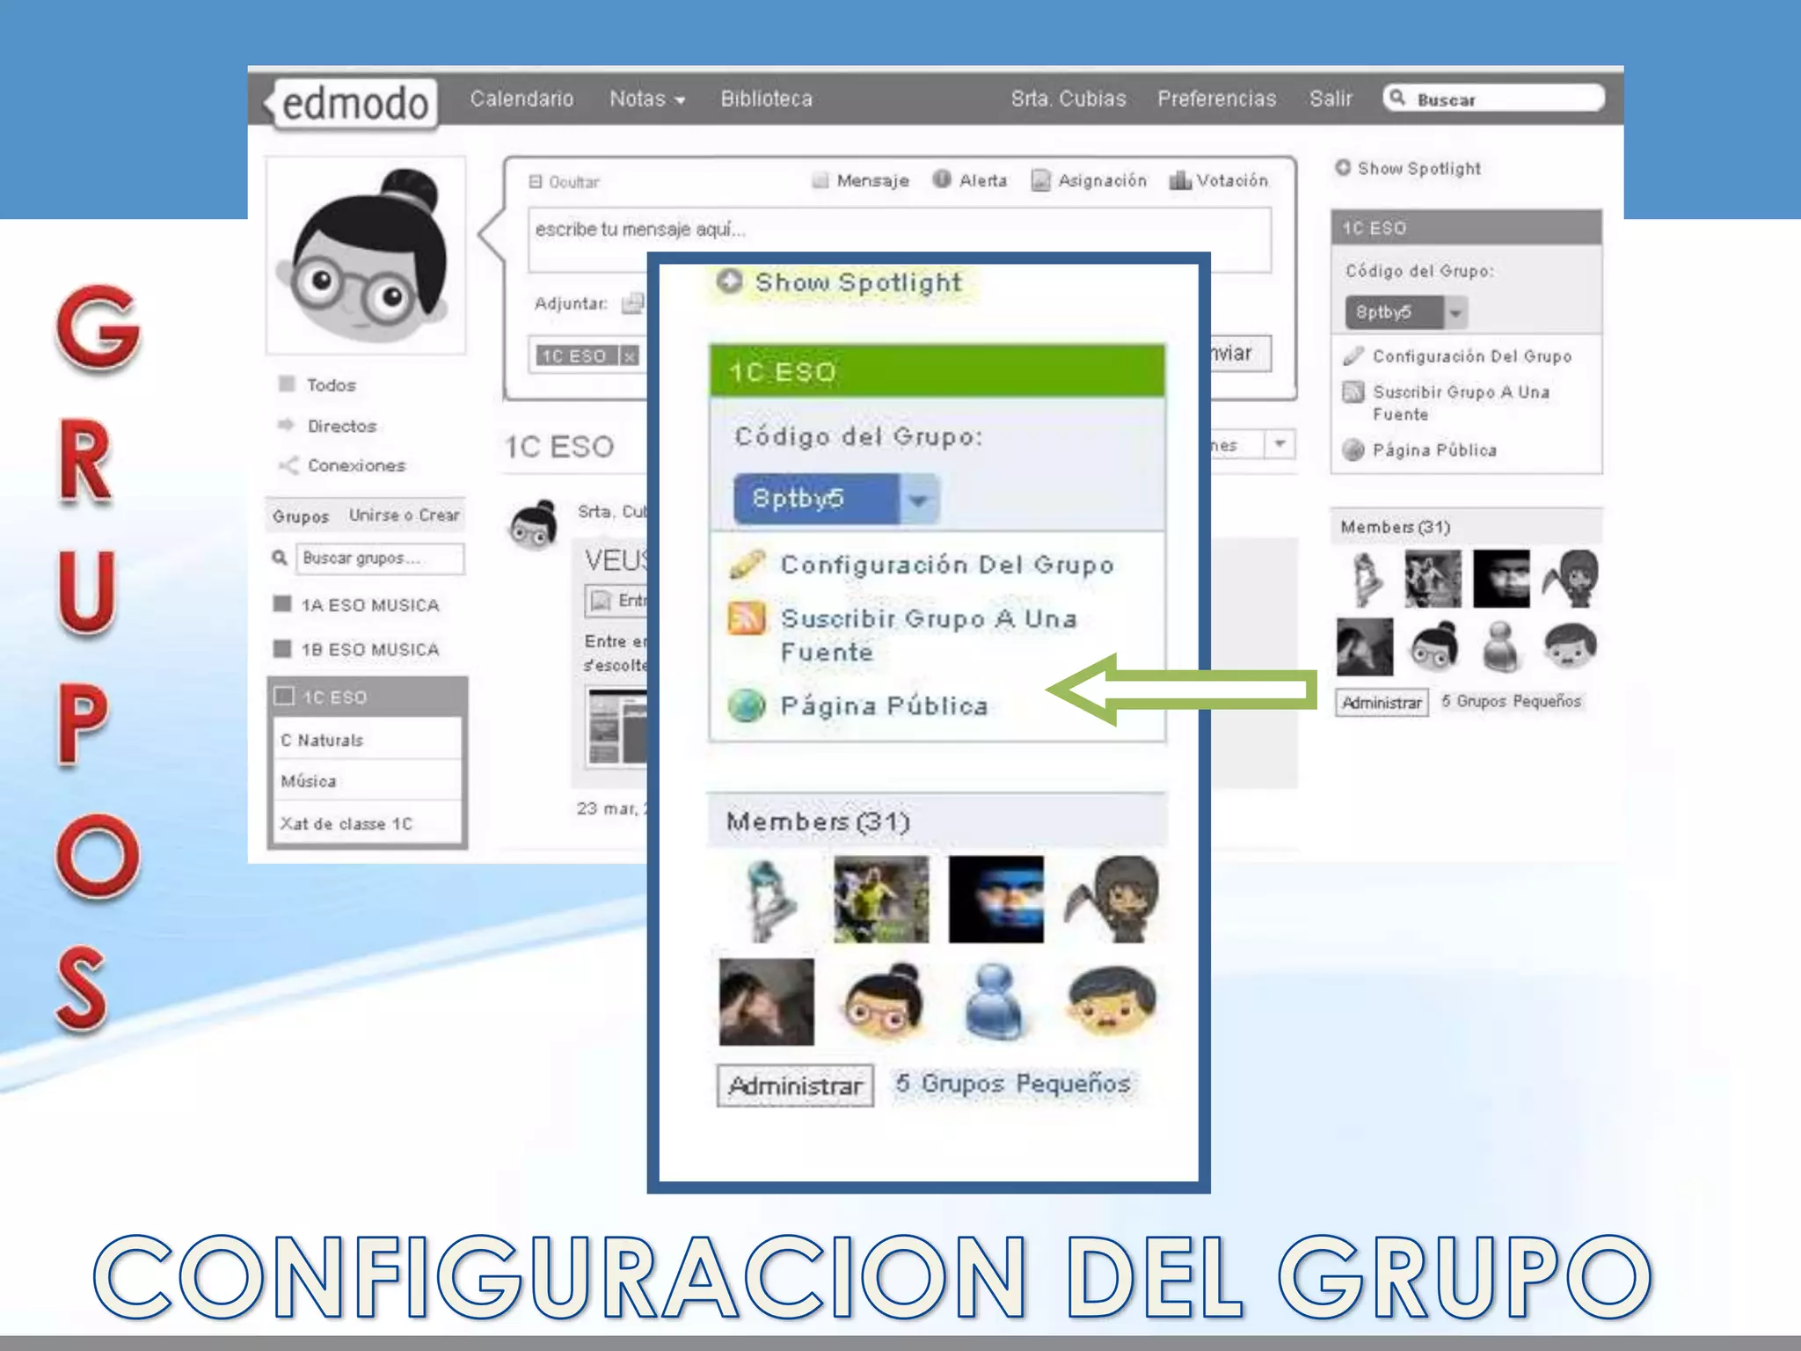
Task: Remove the 1C ESO recipient tag
Action: point(629,356)
